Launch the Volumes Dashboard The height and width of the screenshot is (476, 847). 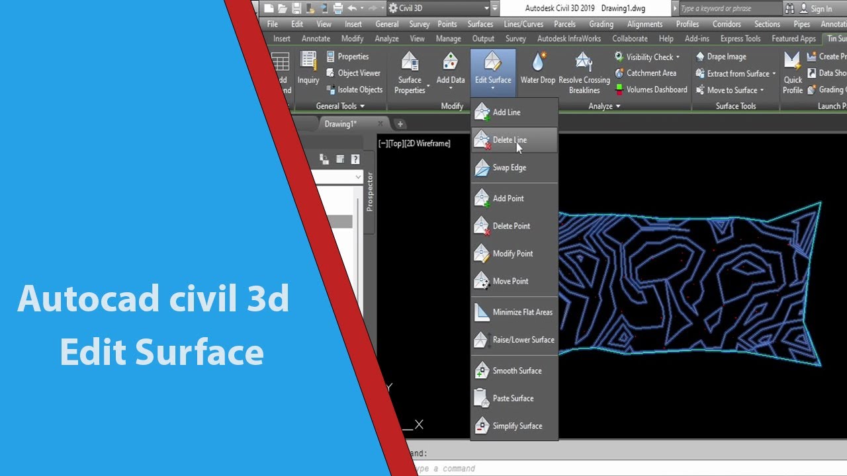coord(650,90)
